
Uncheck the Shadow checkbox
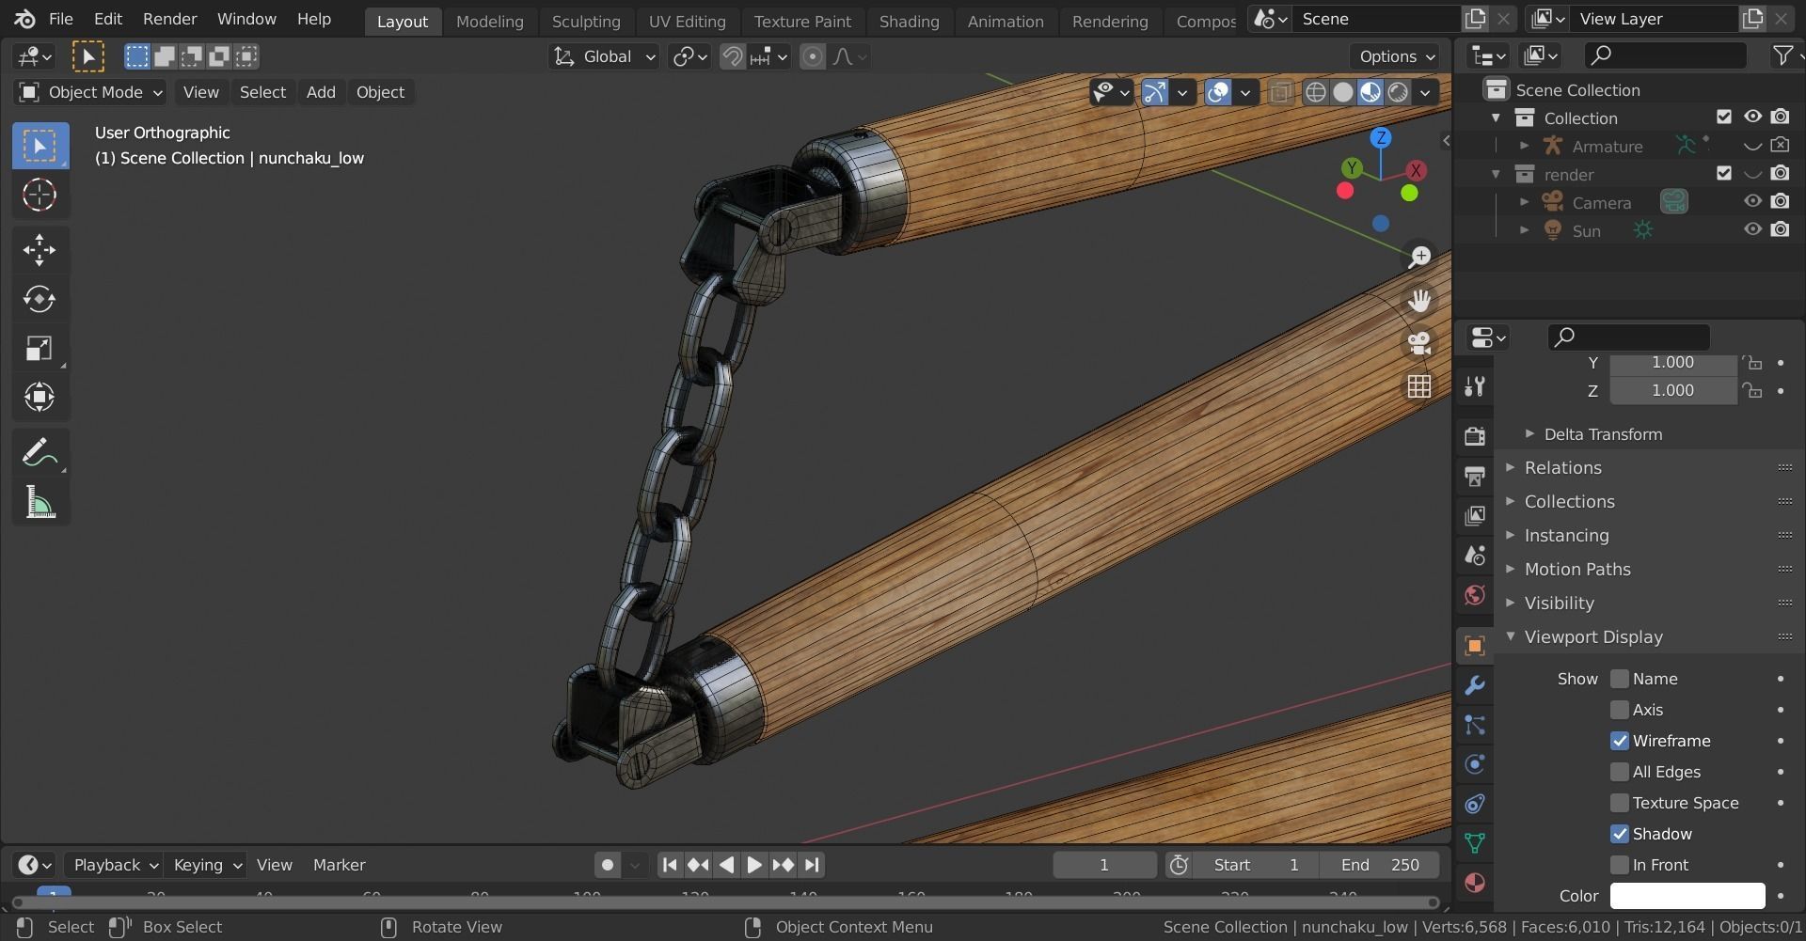(x=1619, y=834)
